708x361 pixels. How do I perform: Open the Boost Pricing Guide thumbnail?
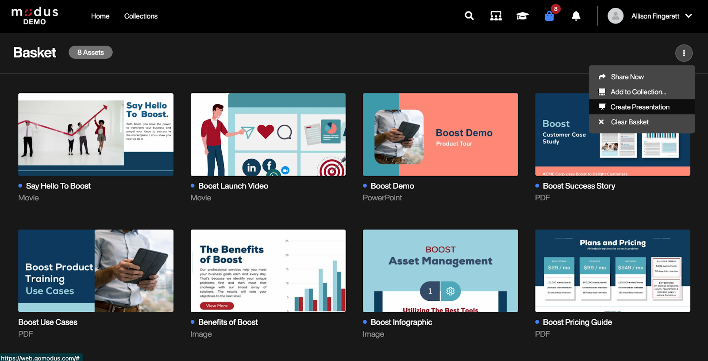(x=612, y=271)
